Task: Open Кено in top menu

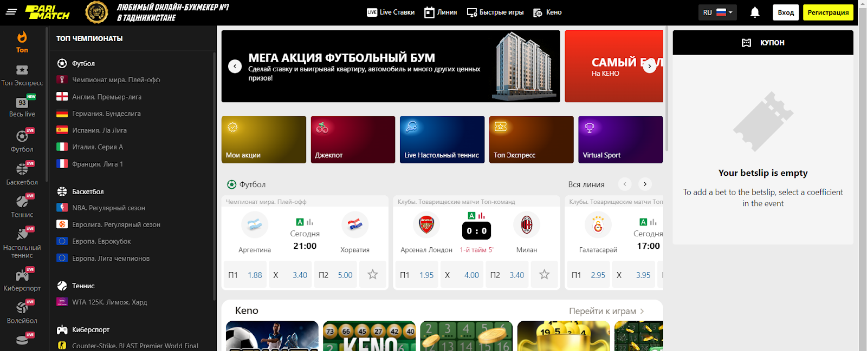Action: (547, 12)
